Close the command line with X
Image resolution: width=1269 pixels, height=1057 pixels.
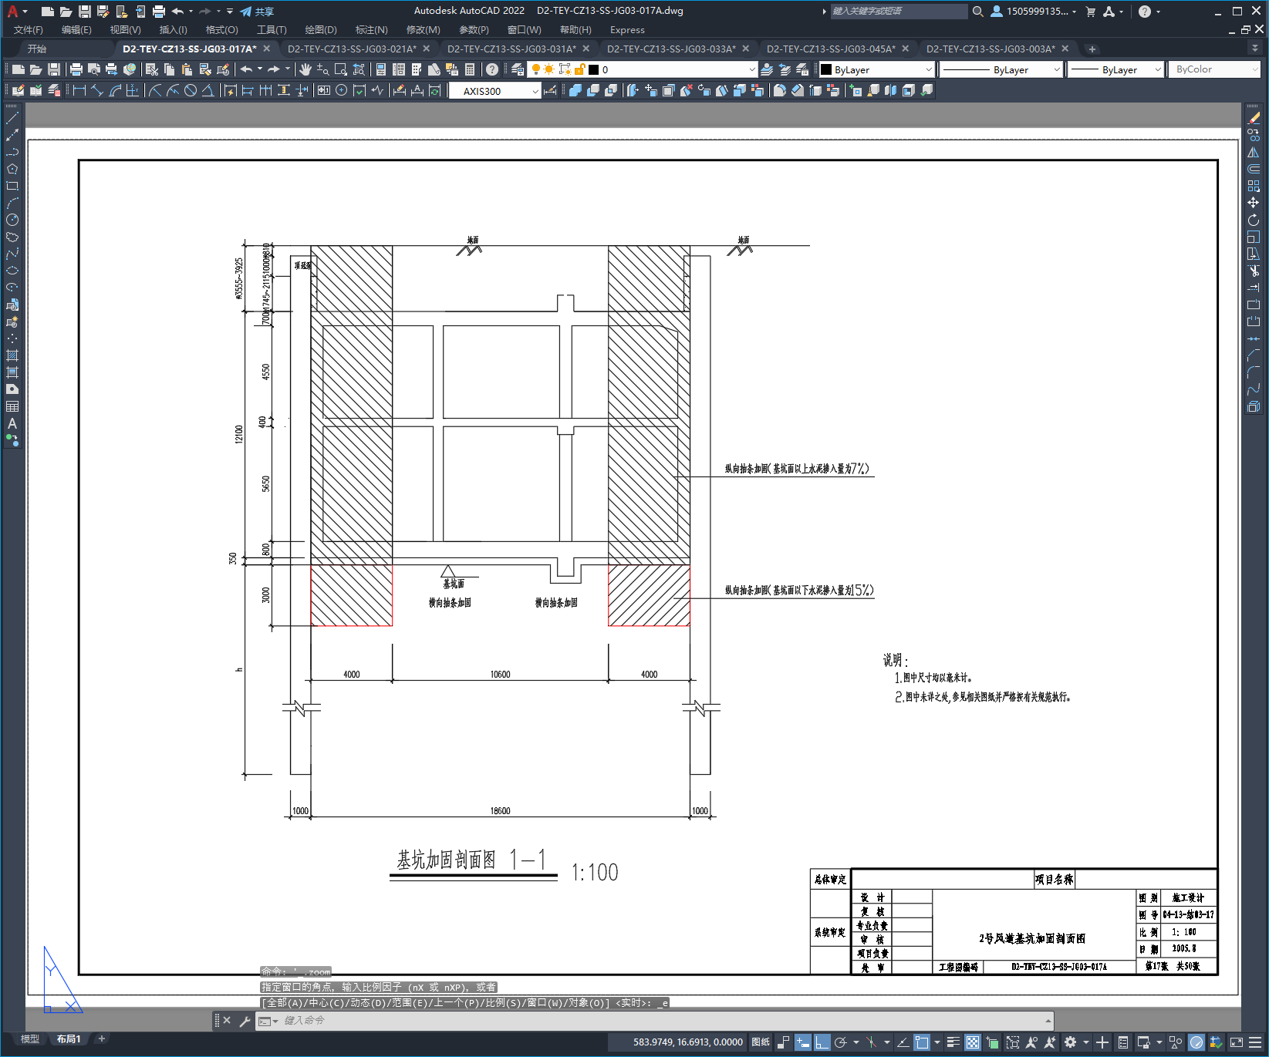point(227,1020)
